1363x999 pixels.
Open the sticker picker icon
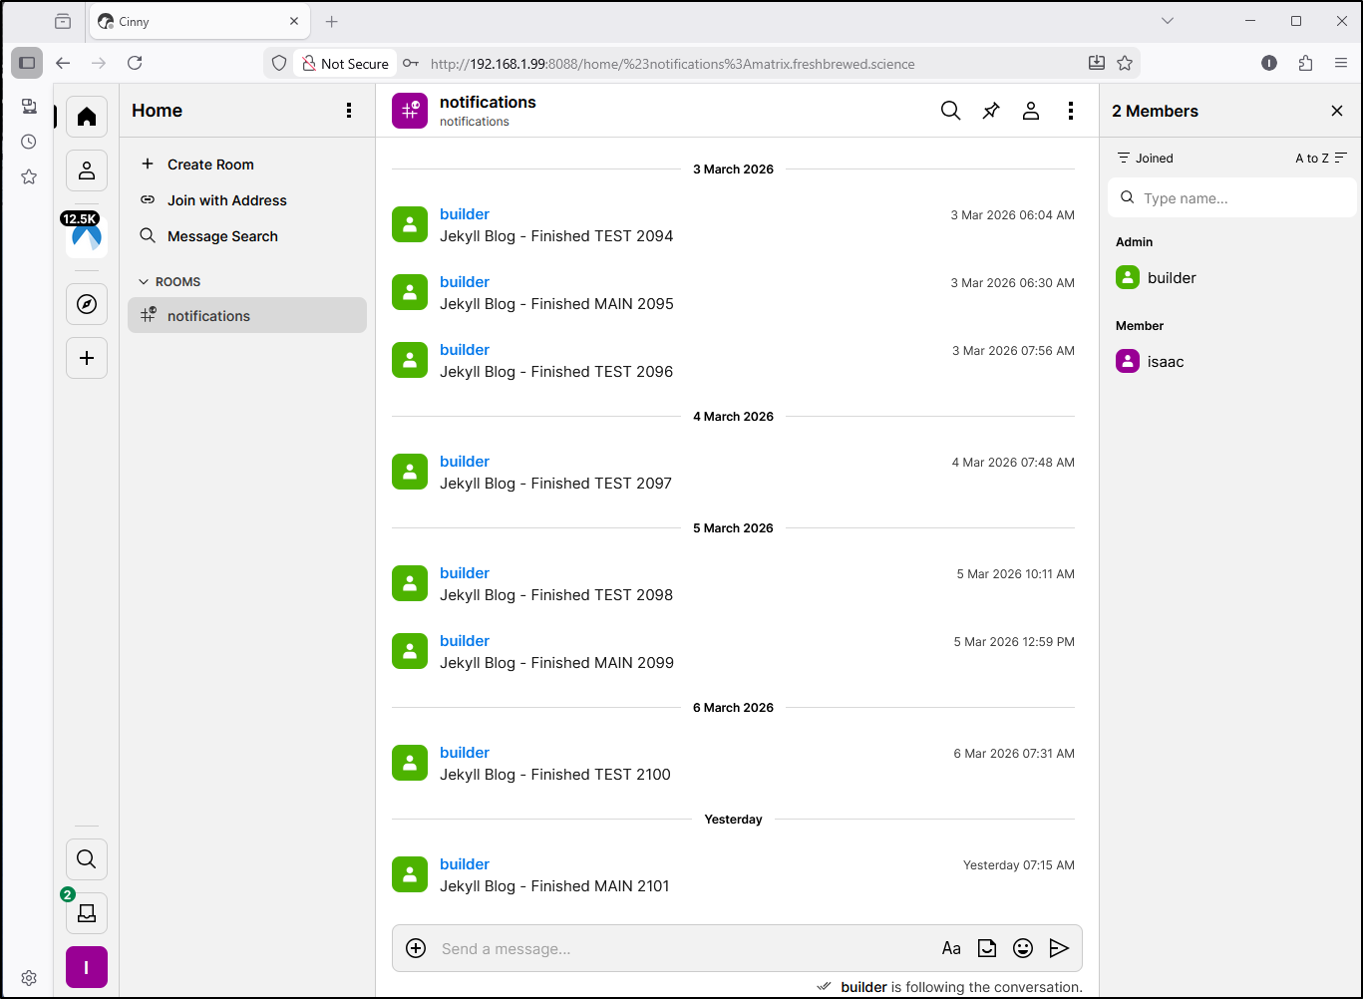(x=986, y=948)
